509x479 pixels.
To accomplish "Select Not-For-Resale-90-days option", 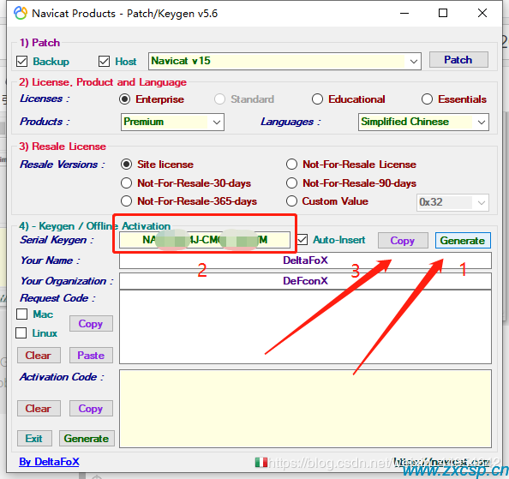I will (291, 183).
